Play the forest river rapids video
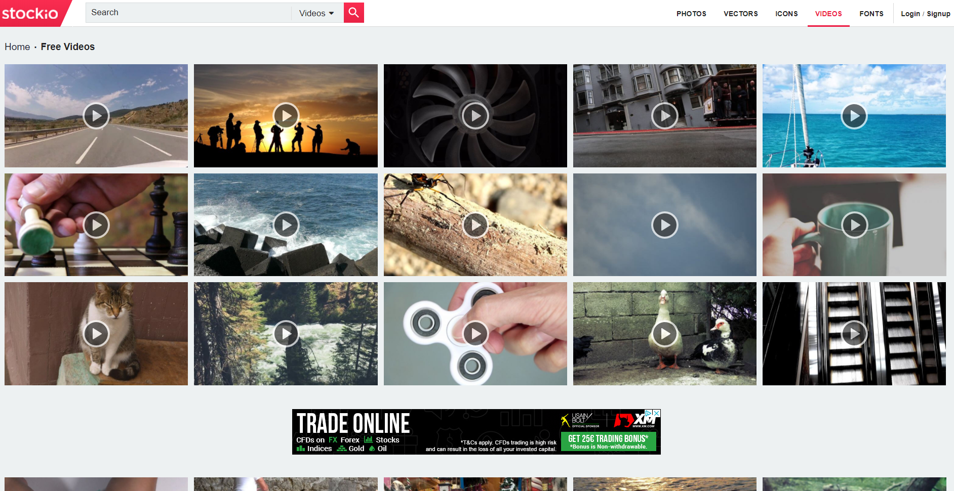Viewport: 954px width, 491px height. tap(286, 334)
